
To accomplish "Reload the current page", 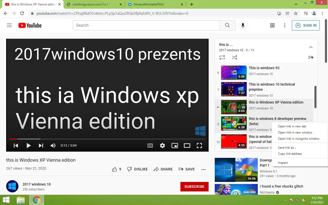I will point(22,13).
